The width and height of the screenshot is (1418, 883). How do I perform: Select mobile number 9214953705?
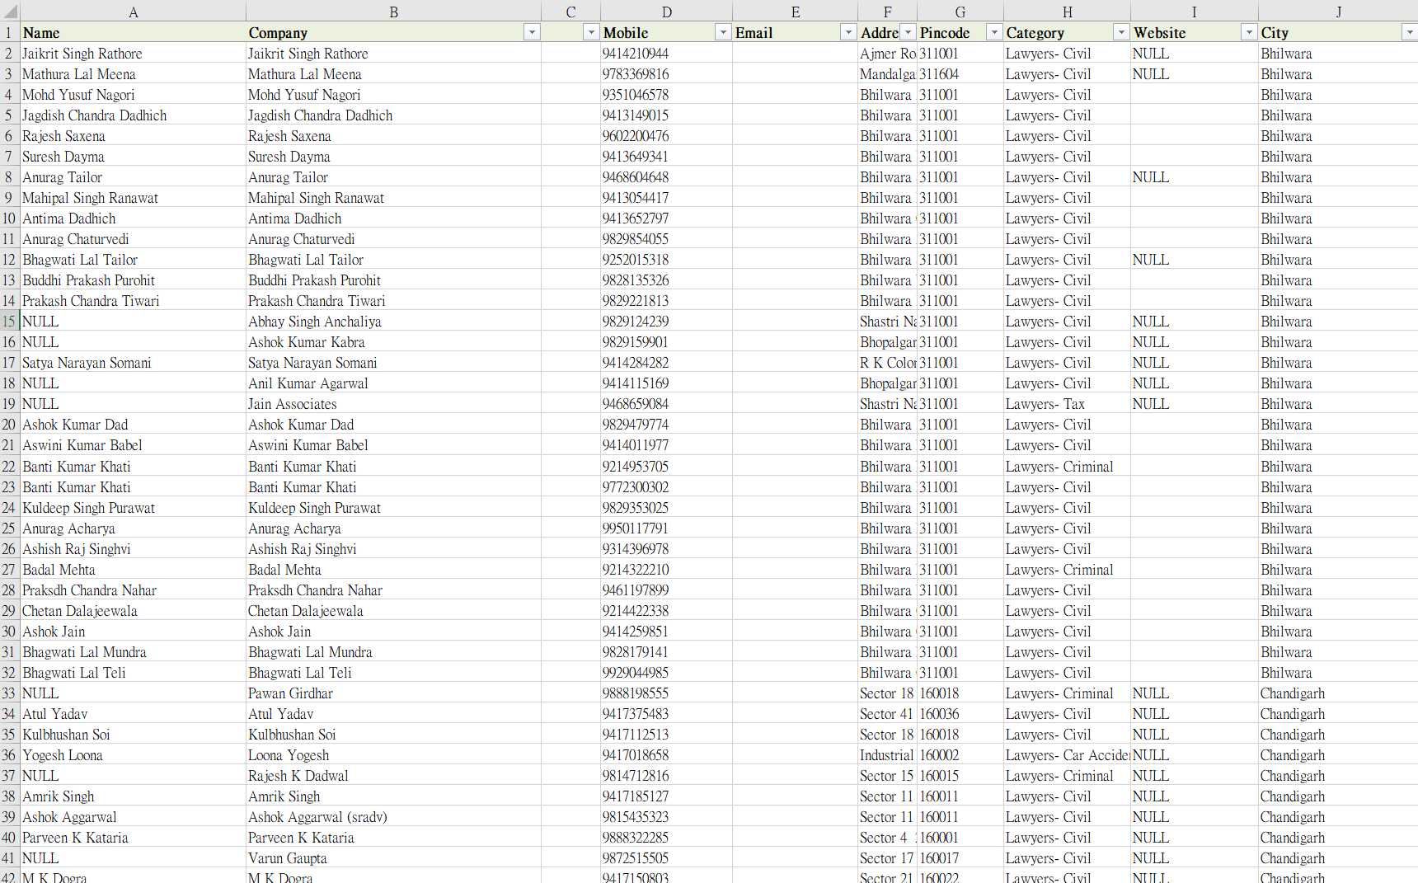click(666, 467)
